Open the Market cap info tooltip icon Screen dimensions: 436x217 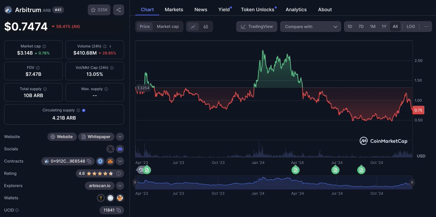point(44,46)
